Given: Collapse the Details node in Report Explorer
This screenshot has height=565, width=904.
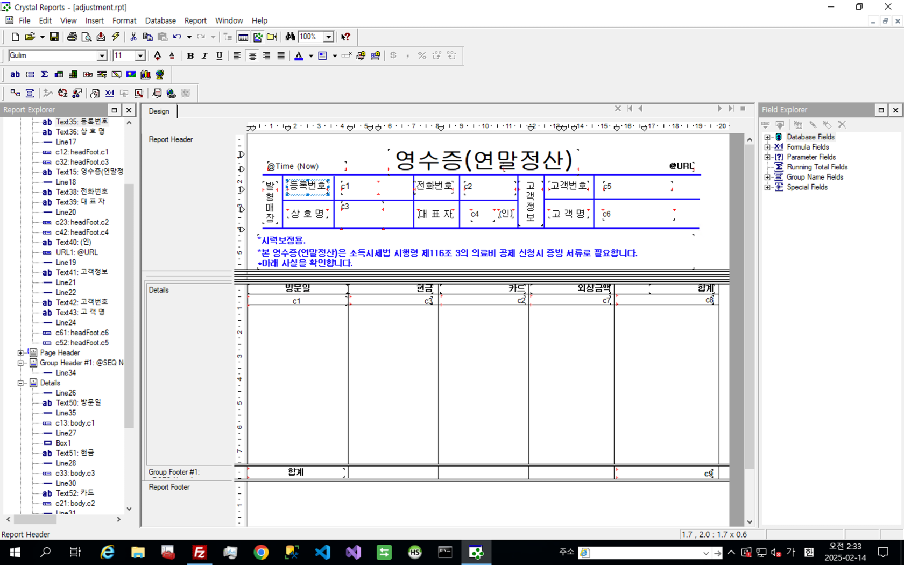Looking at the screenshot, I should [x=20, y=383].
